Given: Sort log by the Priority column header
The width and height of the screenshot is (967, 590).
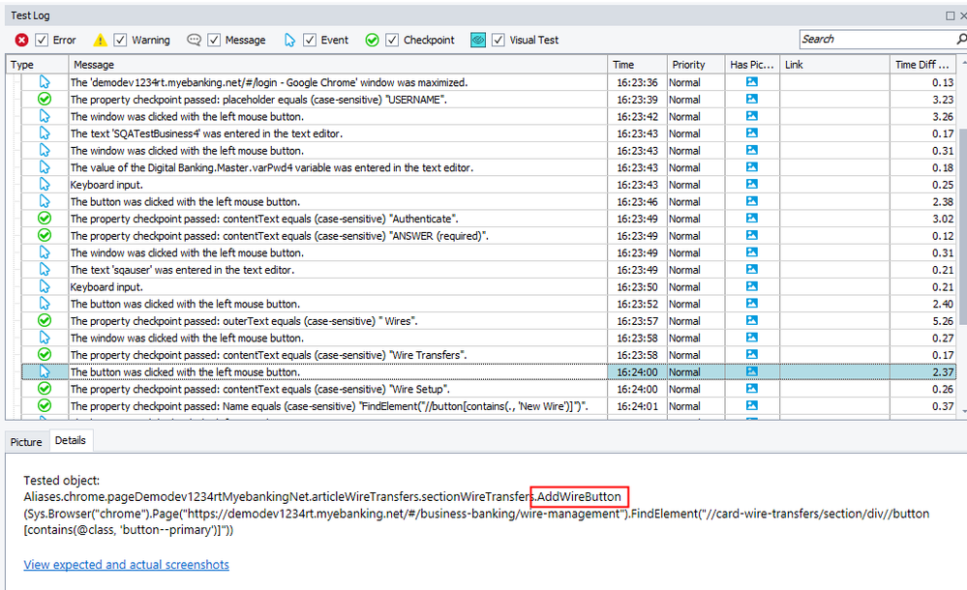Looking at the screenshot, I should tap(688, 65).
